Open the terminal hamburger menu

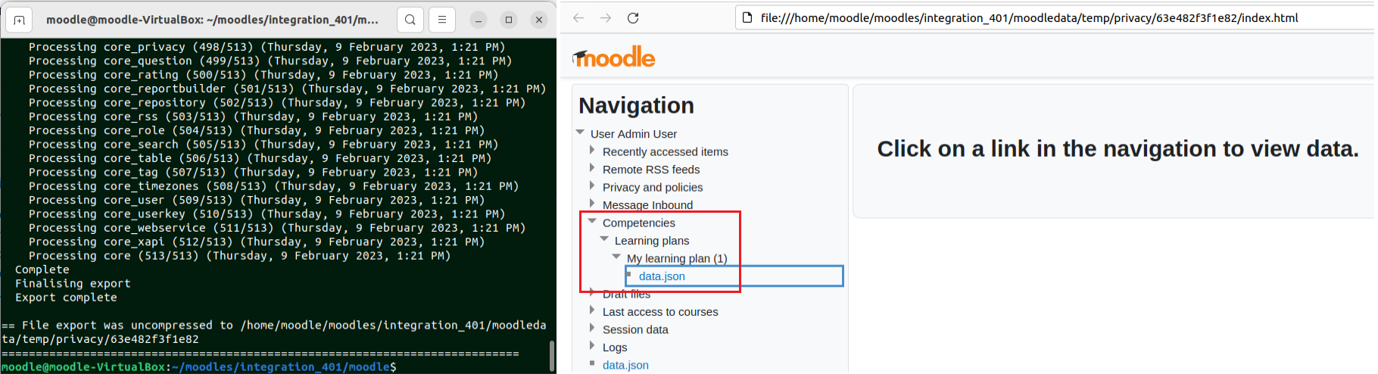(442, 20)
